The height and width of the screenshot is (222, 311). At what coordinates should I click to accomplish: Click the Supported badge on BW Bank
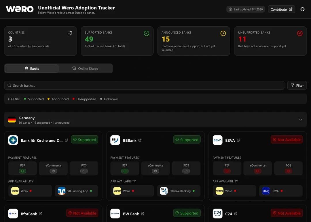tap(187, 213)
